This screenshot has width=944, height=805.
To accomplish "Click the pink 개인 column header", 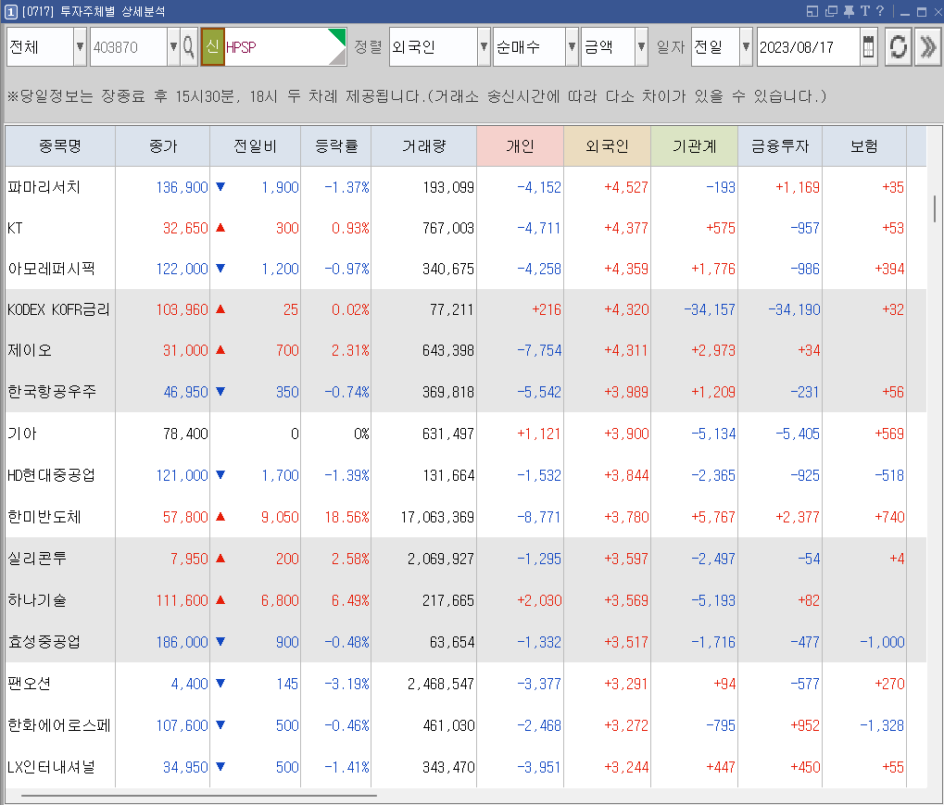I will (520, 145).
